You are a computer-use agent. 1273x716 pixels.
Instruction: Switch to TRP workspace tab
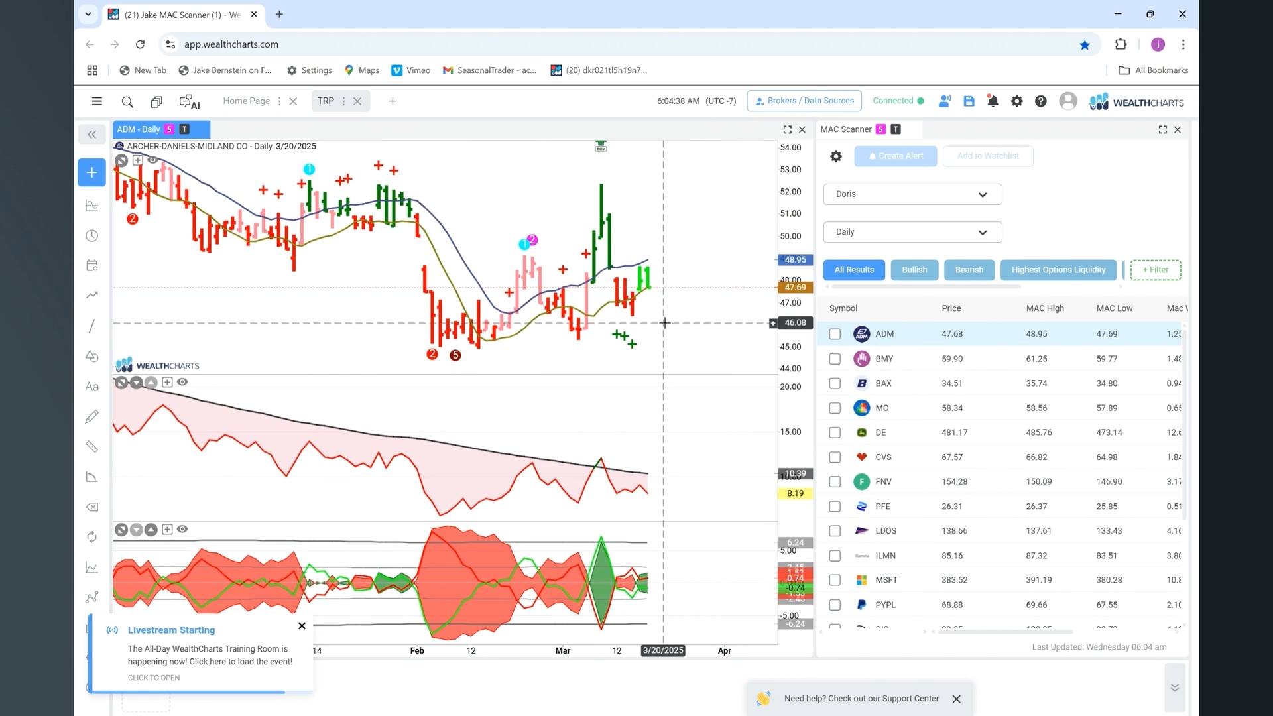[x=326, y=101]
